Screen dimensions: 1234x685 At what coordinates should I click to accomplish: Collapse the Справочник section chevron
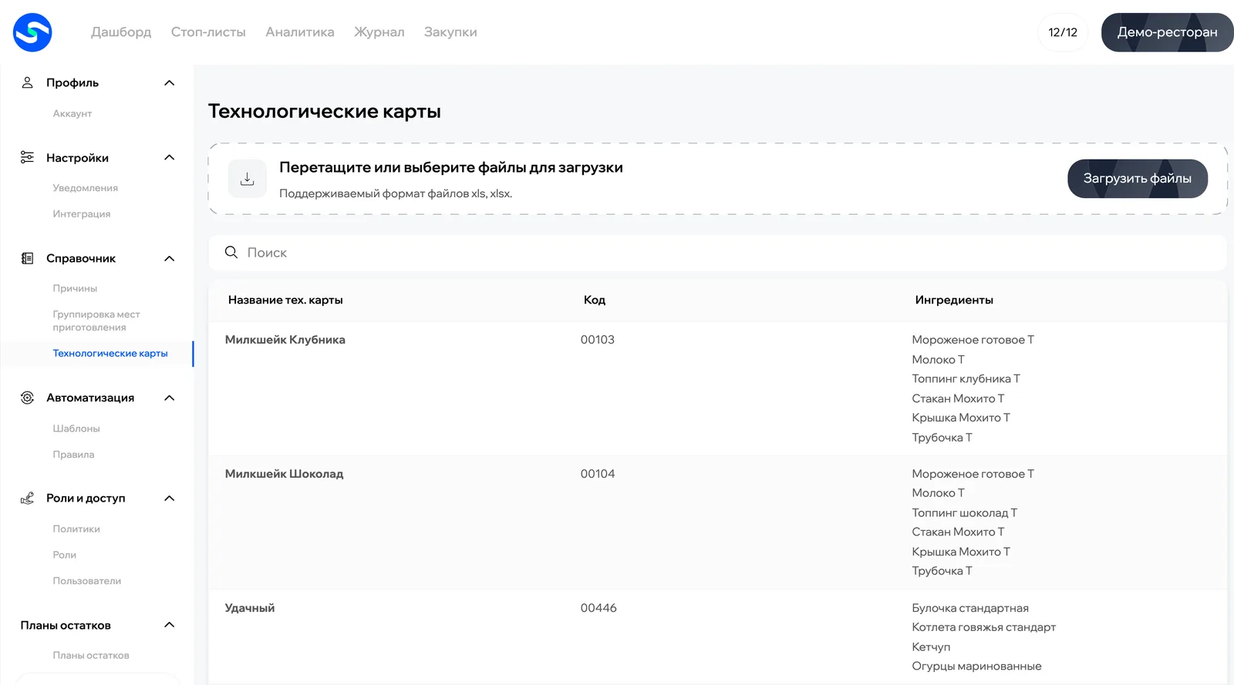coord(170,258)
